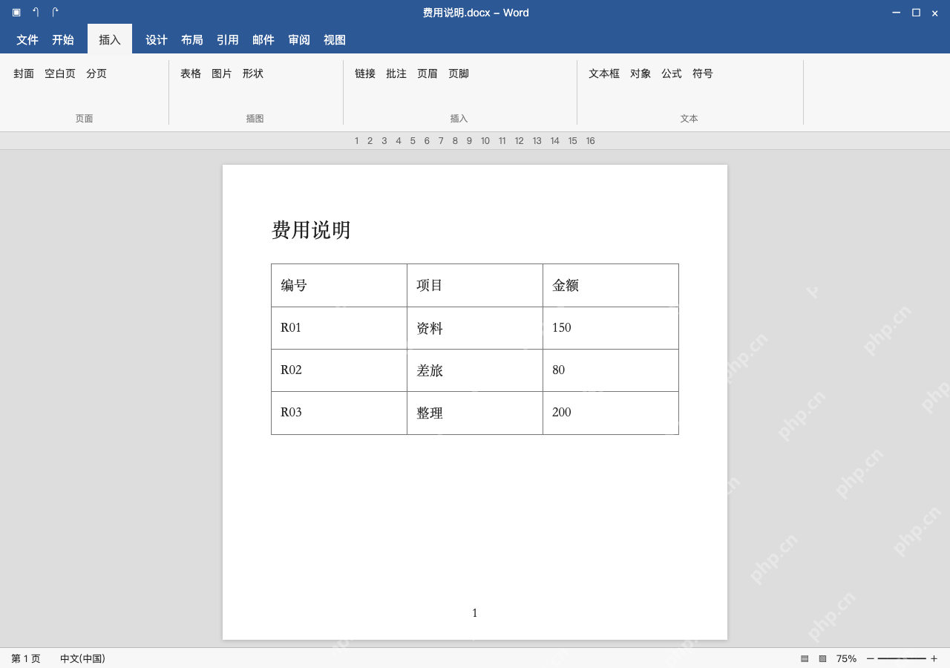
Task: Switch view with the horizontally striped status bar icon
Action: click(x=805, y=658)
